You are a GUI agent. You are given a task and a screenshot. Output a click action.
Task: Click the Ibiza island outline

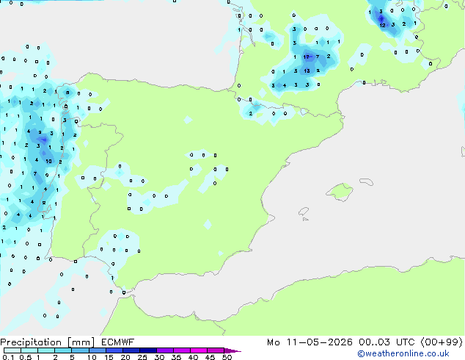[304, 212]
